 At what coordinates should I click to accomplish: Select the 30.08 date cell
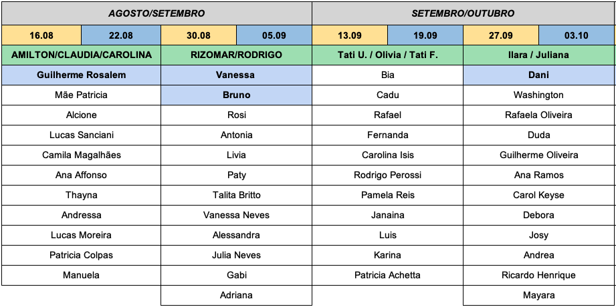click(199, 35)
